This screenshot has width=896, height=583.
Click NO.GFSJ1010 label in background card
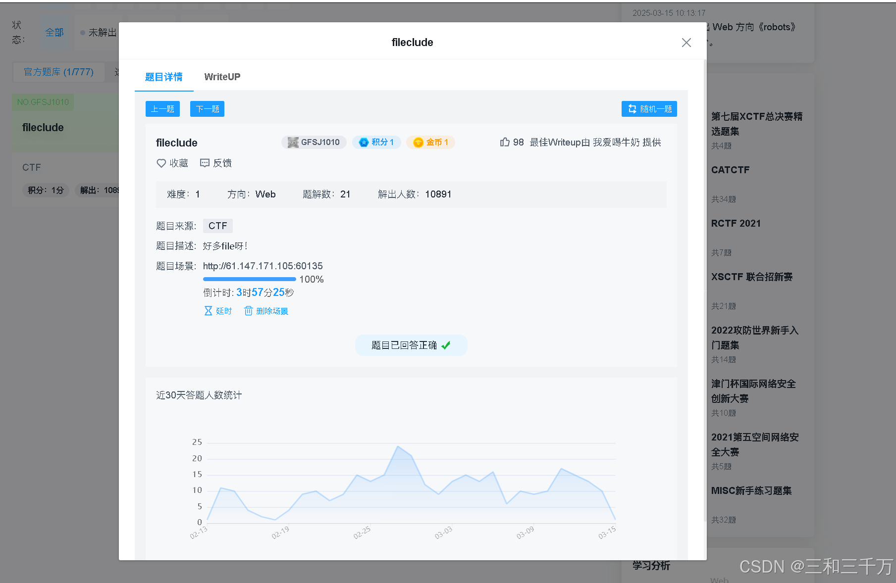tap(43, 102)
